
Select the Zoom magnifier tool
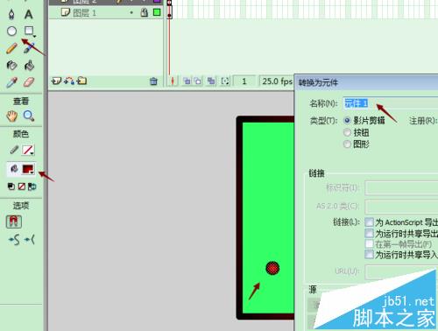click(29, 116)
